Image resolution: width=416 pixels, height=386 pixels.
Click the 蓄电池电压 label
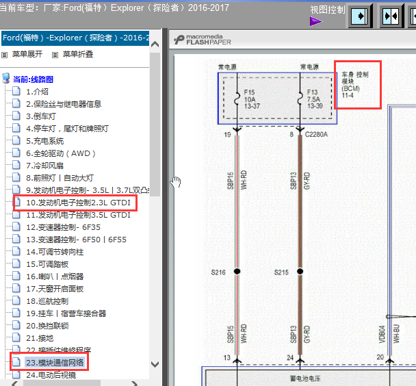point(305,378)
